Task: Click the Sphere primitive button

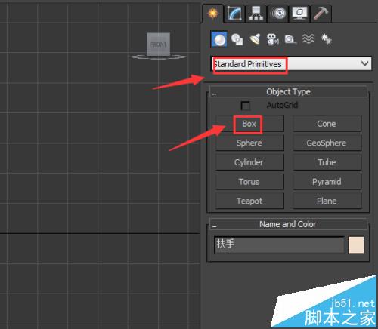Action: pyautogui.click(x=249, y=143)
